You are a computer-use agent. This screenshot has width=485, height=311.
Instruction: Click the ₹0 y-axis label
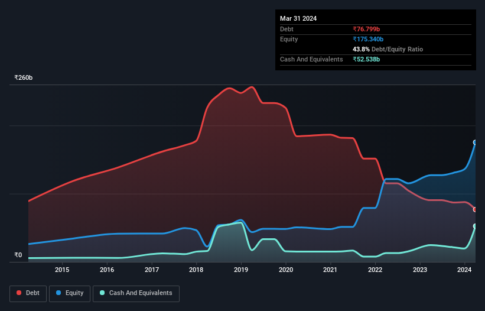[18, 255]
